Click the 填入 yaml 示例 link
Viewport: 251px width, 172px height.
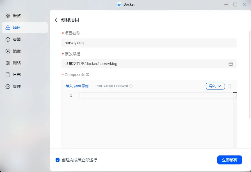(77, 86)
